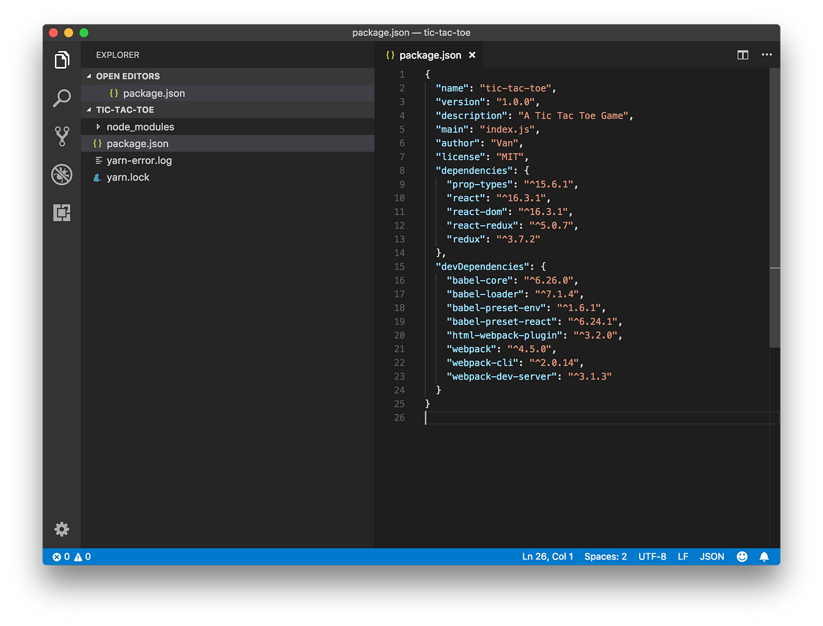Open the Source Control view icon
Image resolution: width=823 pixels, height=626 pixels.
tap(62, 136)
